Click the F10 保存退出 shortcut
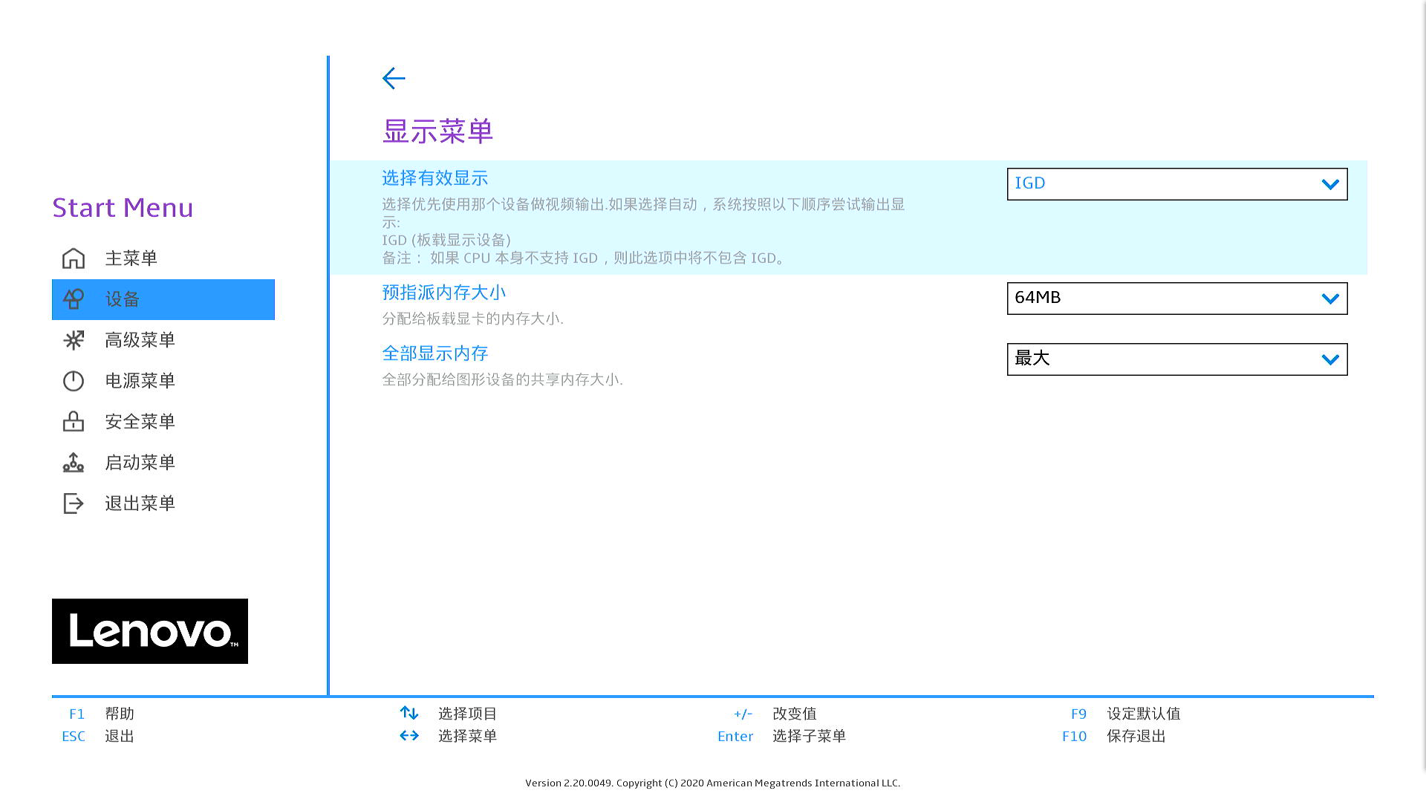Image resolution: width=1426 pixels, height=802 pixels. tap(1114, 736)
